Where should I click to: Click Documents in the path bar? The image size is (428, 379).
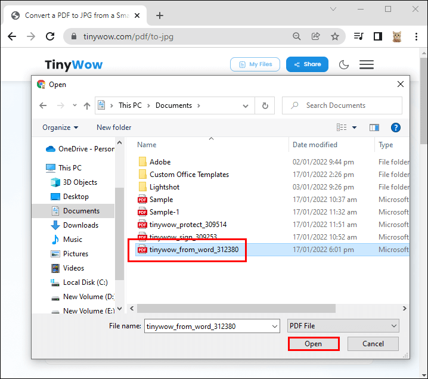(173, 105)
